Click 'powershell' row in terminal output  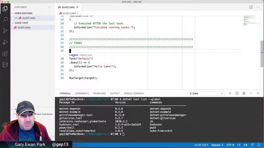(67, 128)
